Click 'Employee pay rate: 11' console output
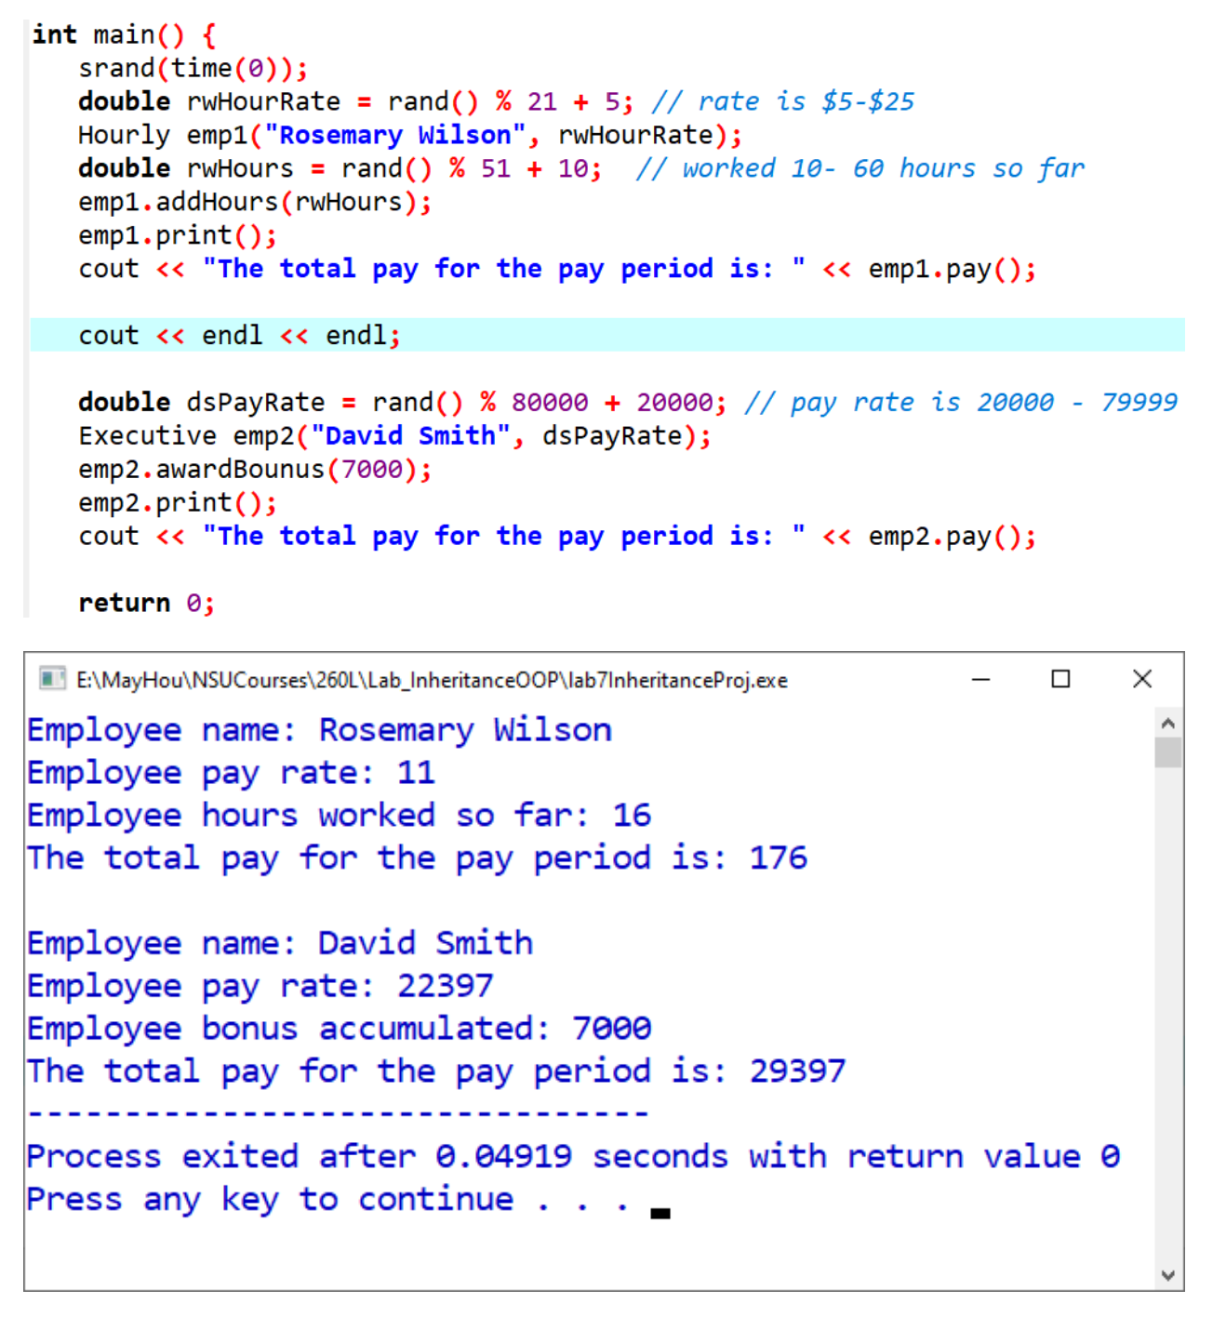Screen dimensions: 1213x1330 pyautogui.click(x=231, y=774)
